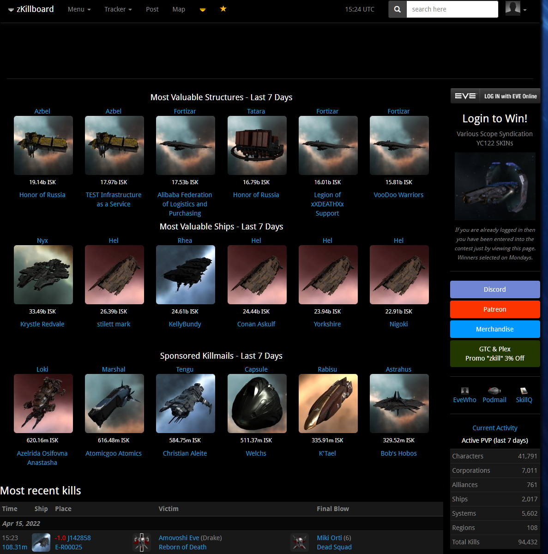Open the 108.31m kill value link
548x554 pixels.
15,547
